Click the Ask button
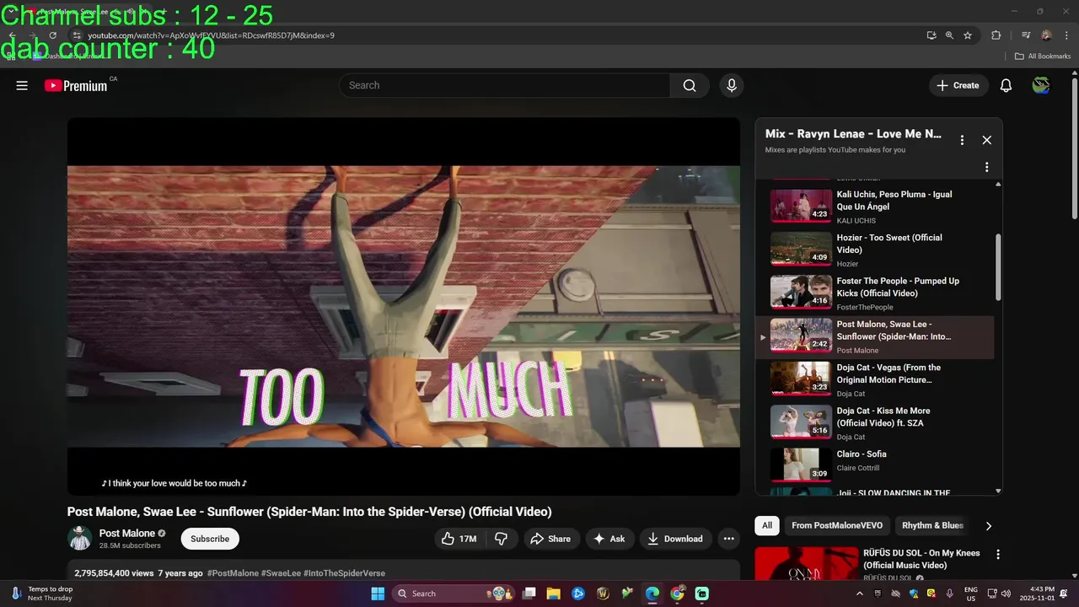Screen dimensions: 1079x607 [609, 539]
